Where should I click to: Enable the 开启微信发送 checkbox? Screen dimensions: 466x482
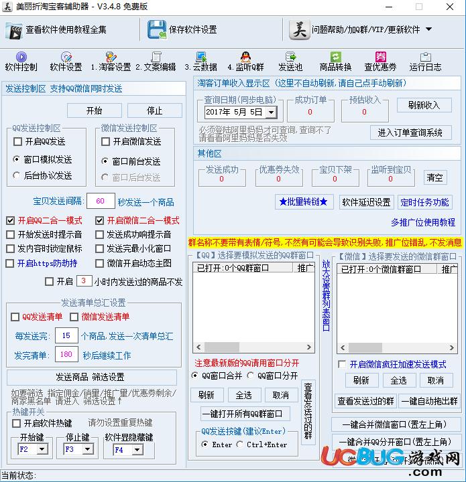point(105,142)
